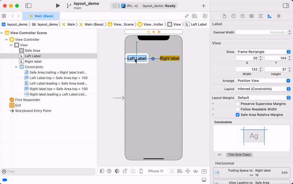Screen dimensions: 293x184
Task: Uncheck Safe Area Relative Margins
Action: click(x=237, y=115)
